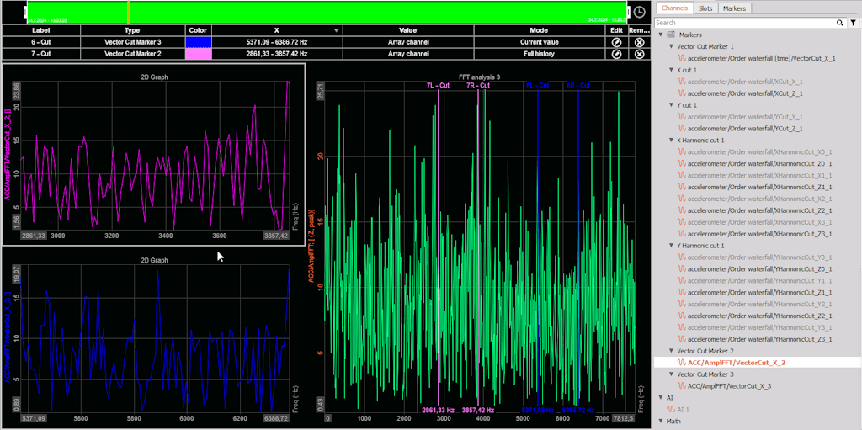Click the Type column header
This screenshot has width=862, height=430.
click(x=132, y=31)
